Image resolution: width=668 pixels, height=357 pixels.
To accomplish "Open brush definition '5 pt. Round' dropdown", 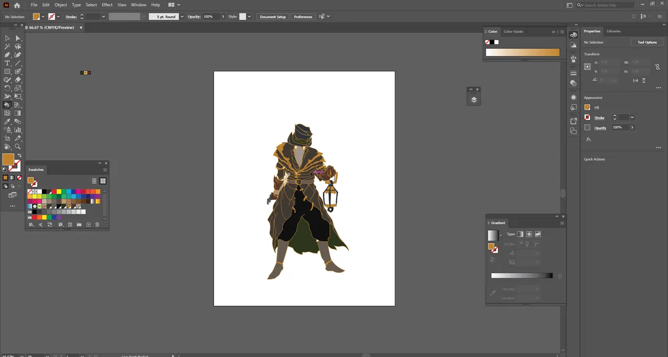I will [x=182, y=17].
